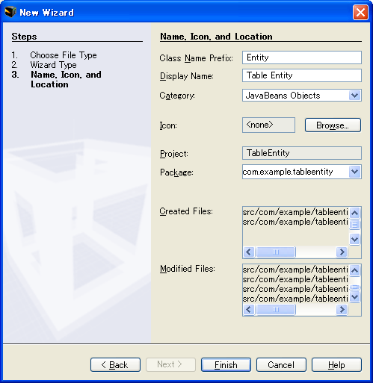Open the Category dropdown arrow

(x=355, y=96)
